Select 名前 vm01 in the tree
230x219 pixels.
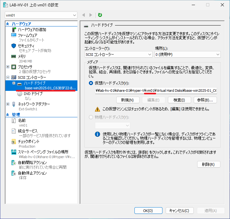pos(22,120)
